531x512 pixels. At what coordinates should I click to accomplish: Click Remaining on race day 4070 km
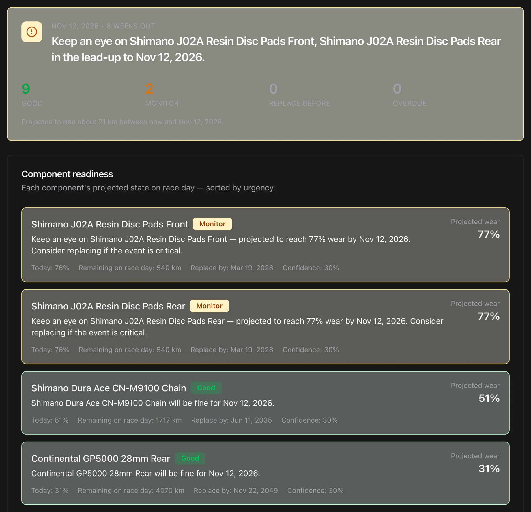[x=131, y=491]
